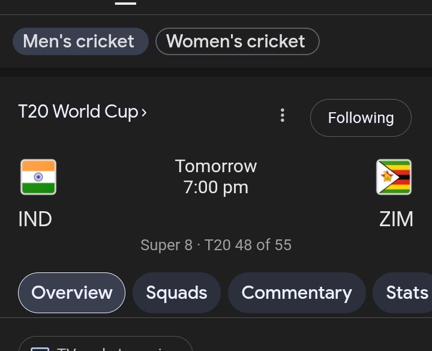Open the T20 World Cup tournament title
Screen dimensions: 432x351
(78, 112)
